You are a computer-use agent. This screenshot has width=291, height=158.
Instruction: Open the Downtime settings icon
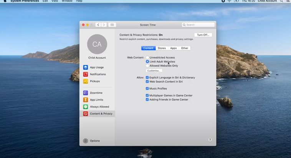pyautogui.click(x=86, y=93)
